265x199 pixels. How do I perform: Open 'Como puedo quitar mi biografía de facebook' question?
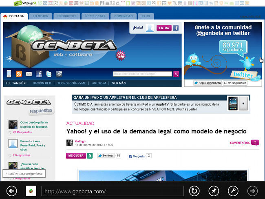pyautogui.click(x=34, y=124)
